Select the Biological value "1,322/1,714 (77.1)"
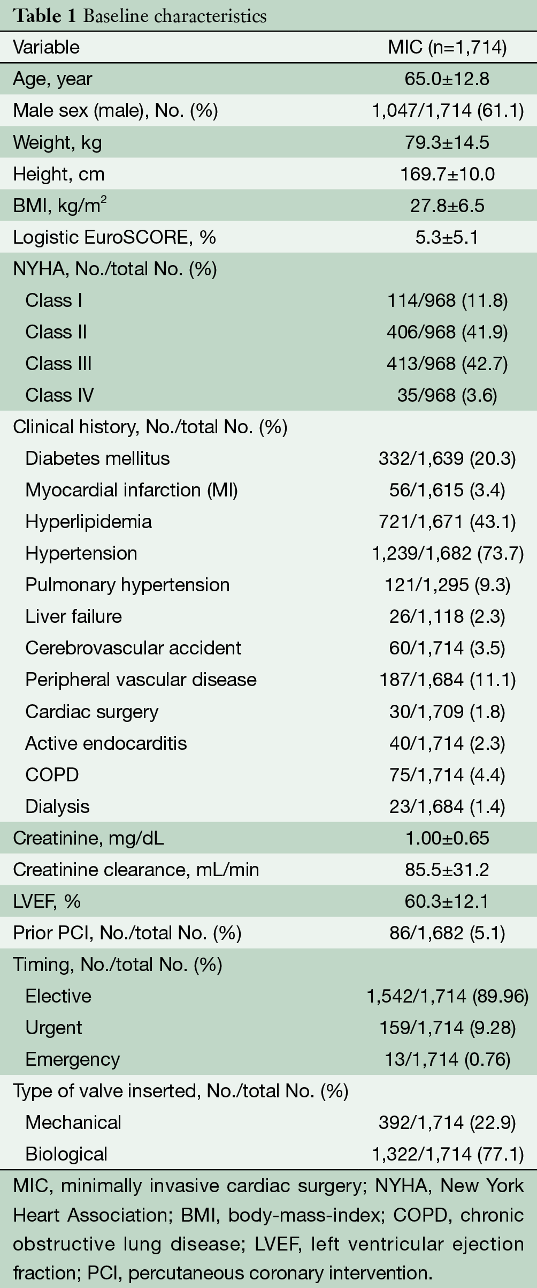Screen dimensions: 537x1288 pyautogui.click(x=447, y=1154)
